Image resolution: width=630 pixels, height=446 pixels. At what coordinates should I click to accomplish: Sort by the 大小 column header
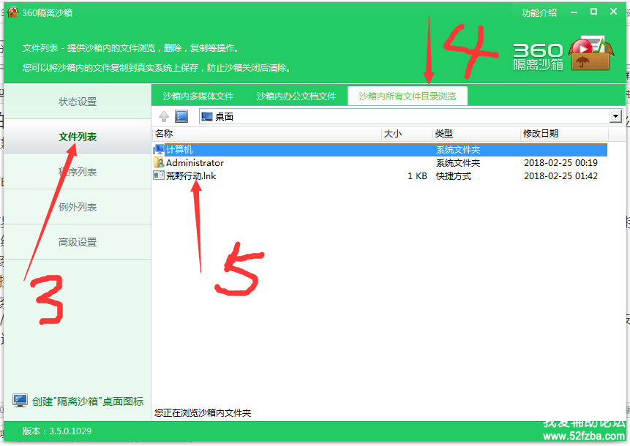tap(407, 134)
